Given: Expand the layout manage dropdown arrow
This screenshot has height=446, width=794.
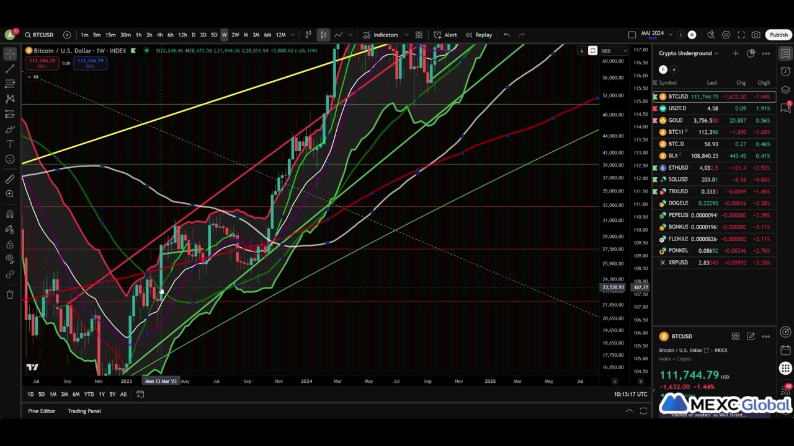Looking at the screenshot, I should (671, 35).
